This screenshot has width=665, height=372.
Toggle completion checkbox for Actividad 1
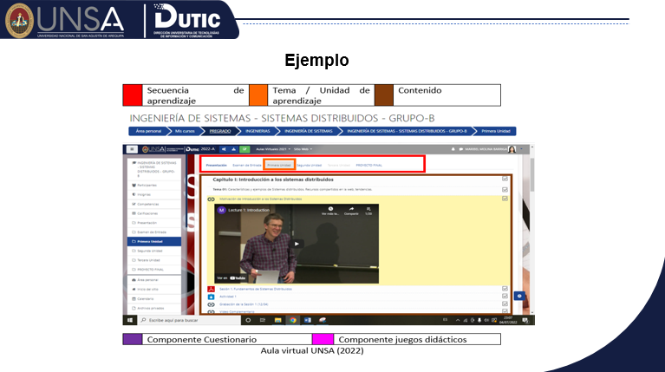coord(505,297)
